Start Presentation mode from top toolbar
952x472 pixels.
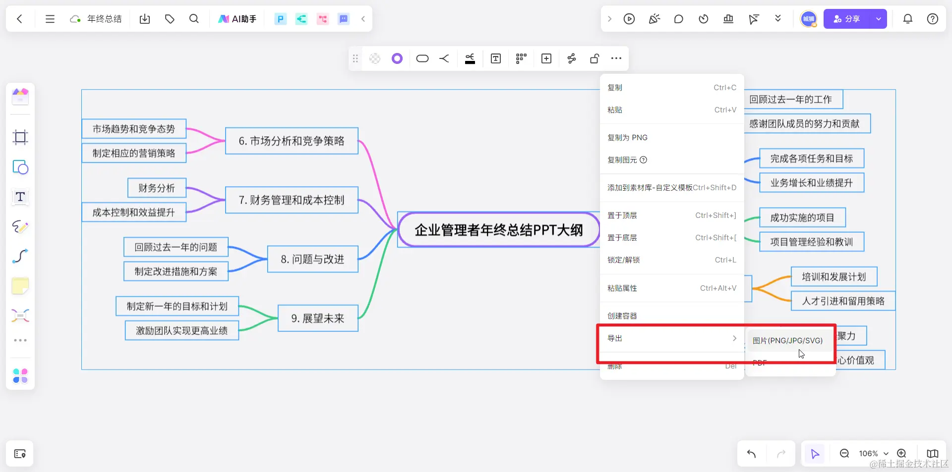click(629, 19)
